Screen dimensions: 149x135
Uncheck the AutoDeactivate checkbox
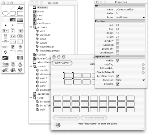point(118,76)
